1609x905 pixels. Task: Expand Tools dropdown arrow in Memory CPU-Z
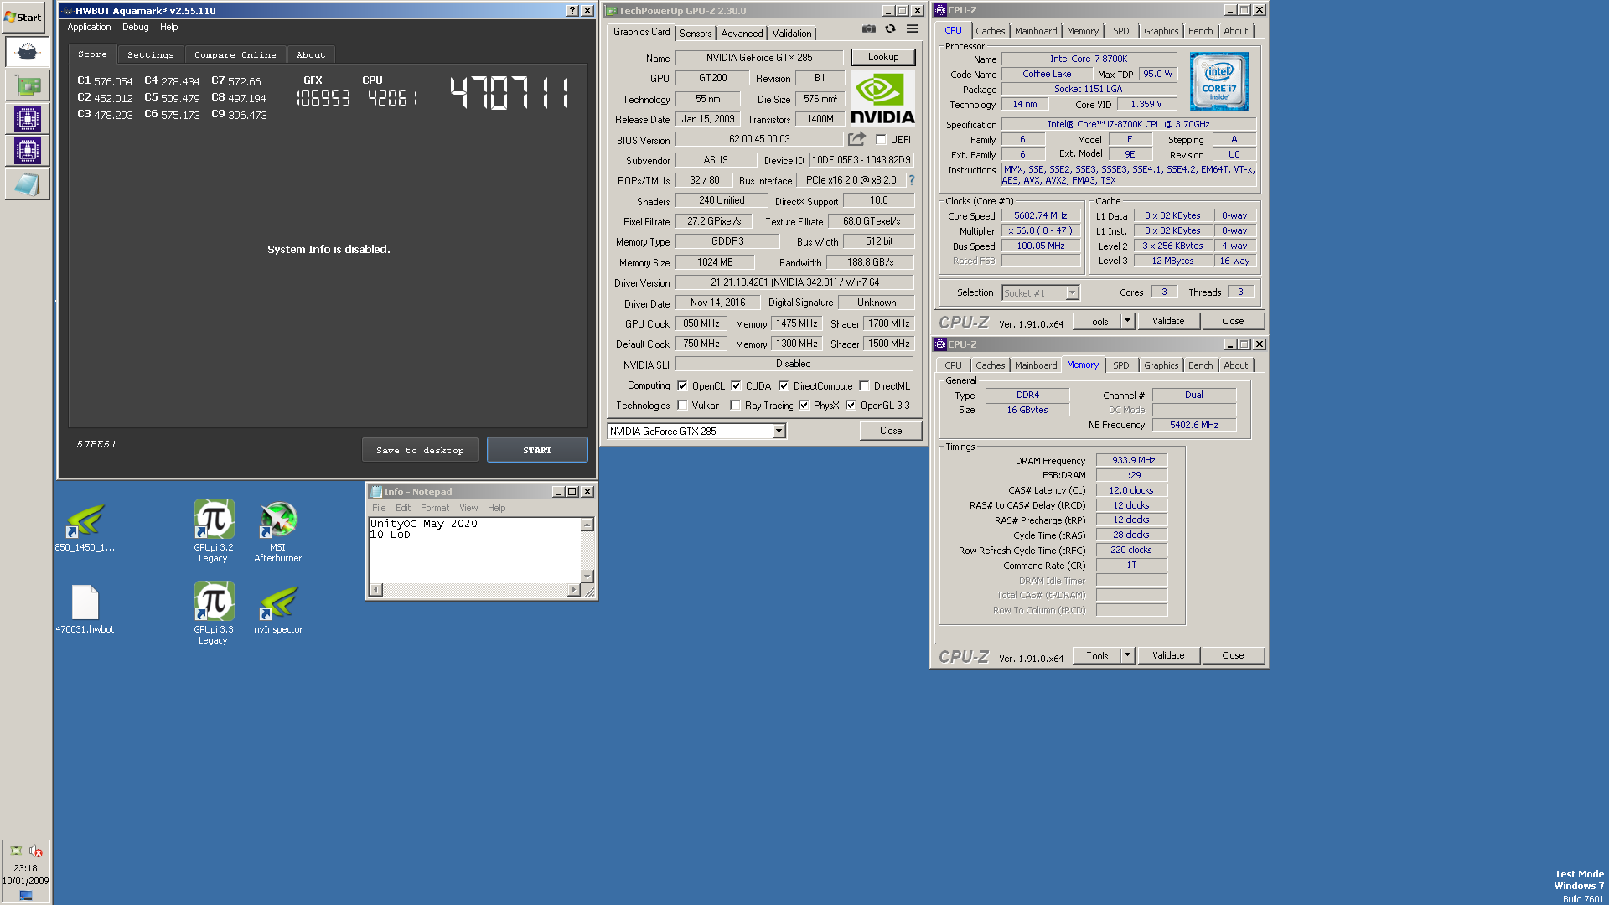pyautogui.click(x=1127, y=655)
